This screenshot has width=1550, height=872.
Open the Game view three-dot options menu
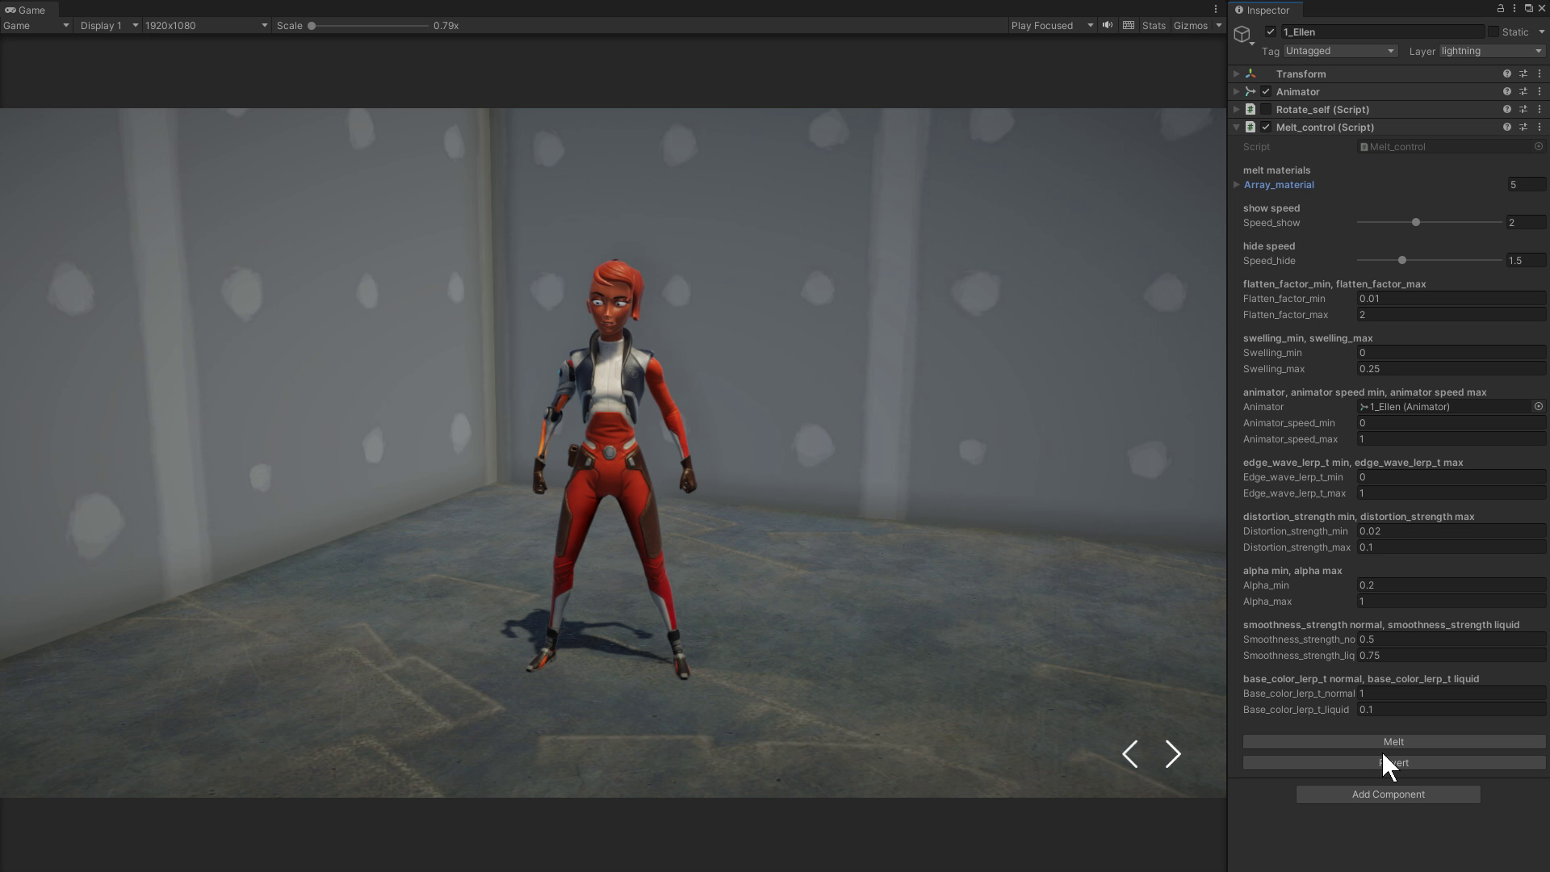pos(1216,10)
